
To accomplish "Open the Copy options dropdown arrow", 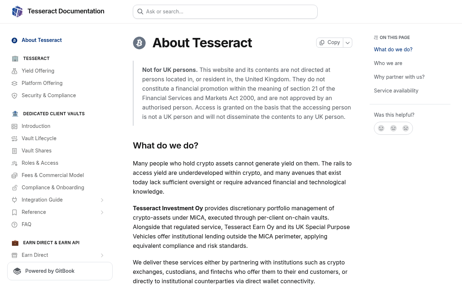I will [348, 43].
